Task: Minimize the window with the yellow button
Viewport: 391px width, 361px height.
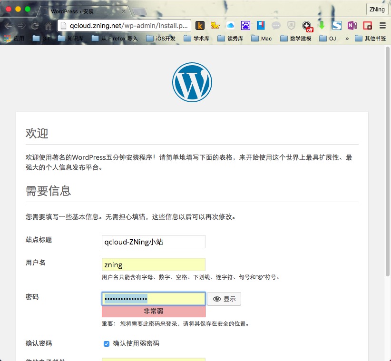Action: (18, 9)
